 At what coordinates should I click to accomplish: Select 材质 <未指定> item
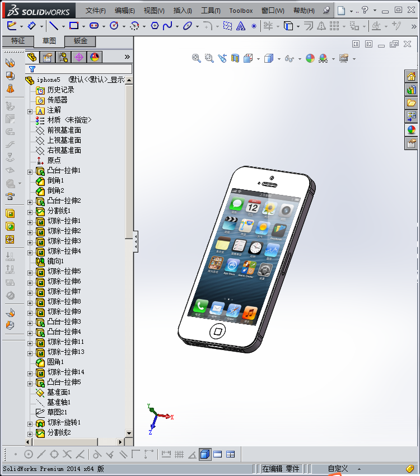(64, 120)
